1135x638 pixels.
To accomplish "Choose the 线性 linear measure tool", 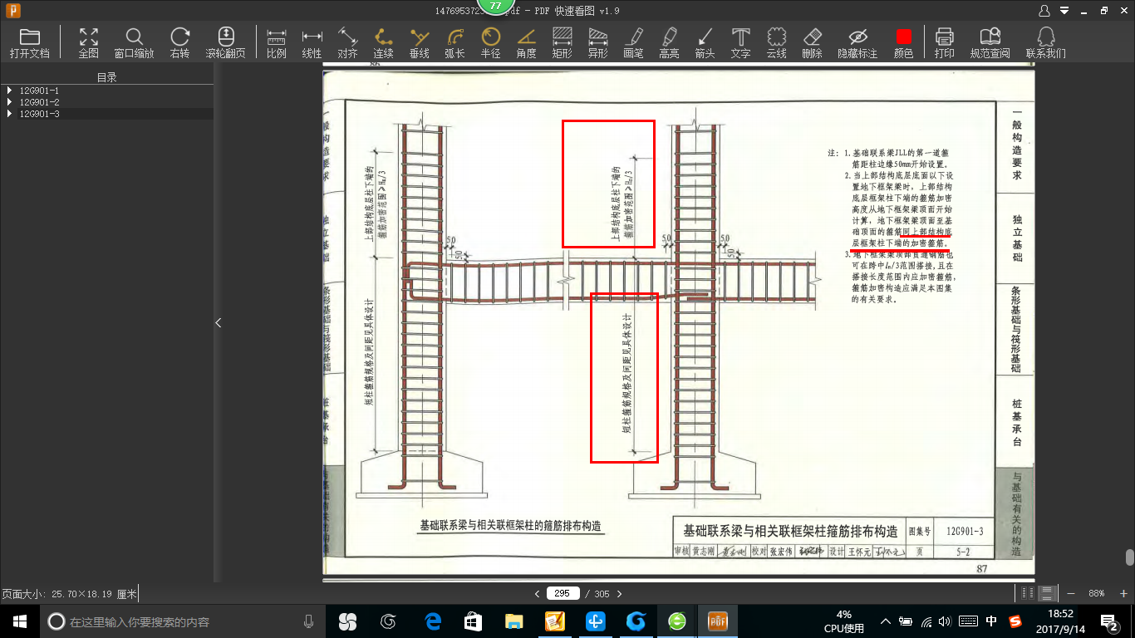I will click(312, 42).
